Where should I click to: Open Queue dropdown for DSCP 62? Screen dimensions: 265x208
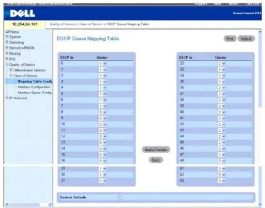coord(221,175)
